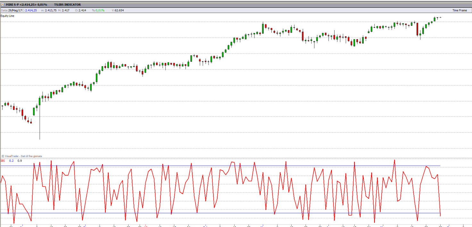The width and height of the screenshot is (472, 227).
Task: Select the 'MINI S-P <2.414,25> 0,01%' title text
Action: (x=27, y=5)
